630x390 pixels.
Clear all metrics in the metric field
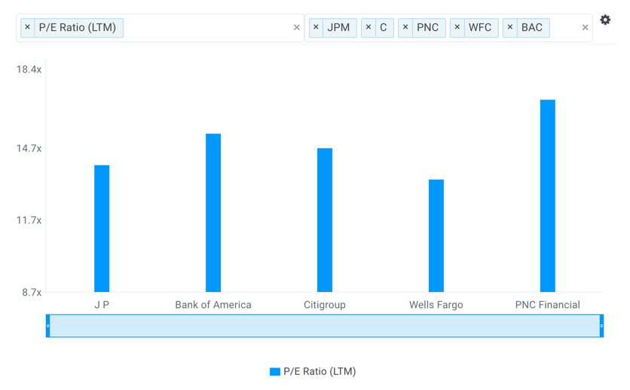[x=296, y=27]
